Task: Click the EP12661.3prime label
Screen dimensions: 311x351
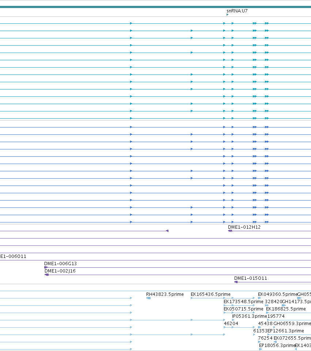Action: tap(286, 331)
